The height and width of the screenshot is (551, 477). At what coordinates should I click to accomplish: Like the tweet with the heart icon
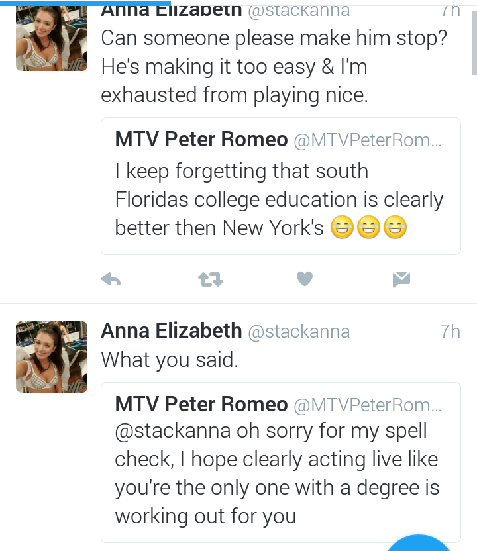304,279
